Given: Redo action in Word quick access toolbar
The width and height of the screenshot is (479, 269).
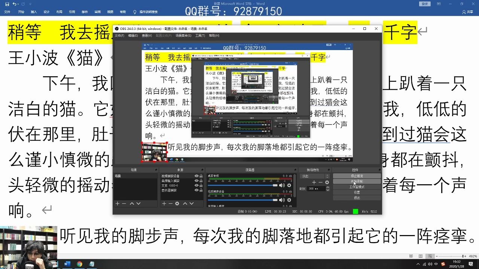Looking at the screenshot, I should [23, 4].
